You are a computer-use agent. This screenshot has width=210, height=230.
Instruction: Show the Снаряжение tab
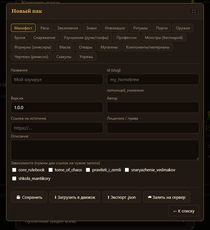44,37
